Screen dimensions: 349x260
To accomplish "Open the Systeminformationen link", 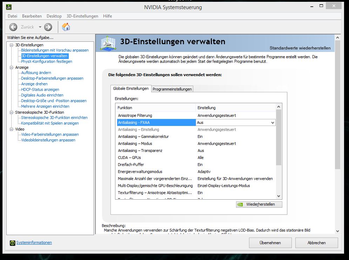I will pyautogui.click(x=34, y=242).
